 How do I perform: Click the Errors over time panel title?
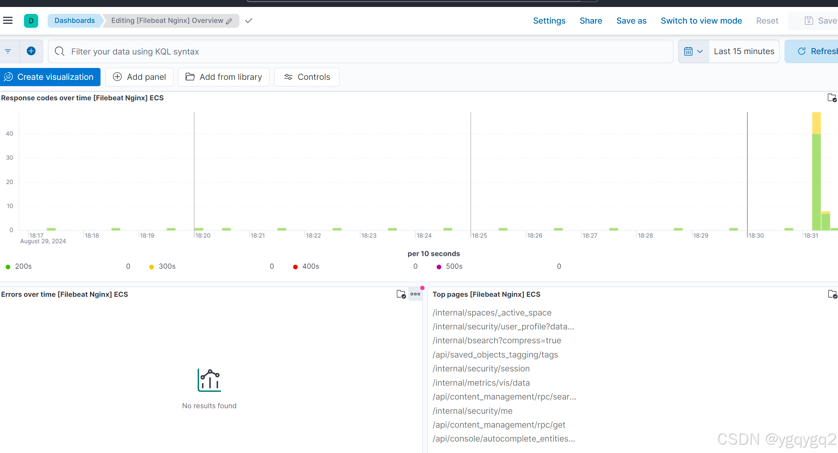(x=65, y=294)
